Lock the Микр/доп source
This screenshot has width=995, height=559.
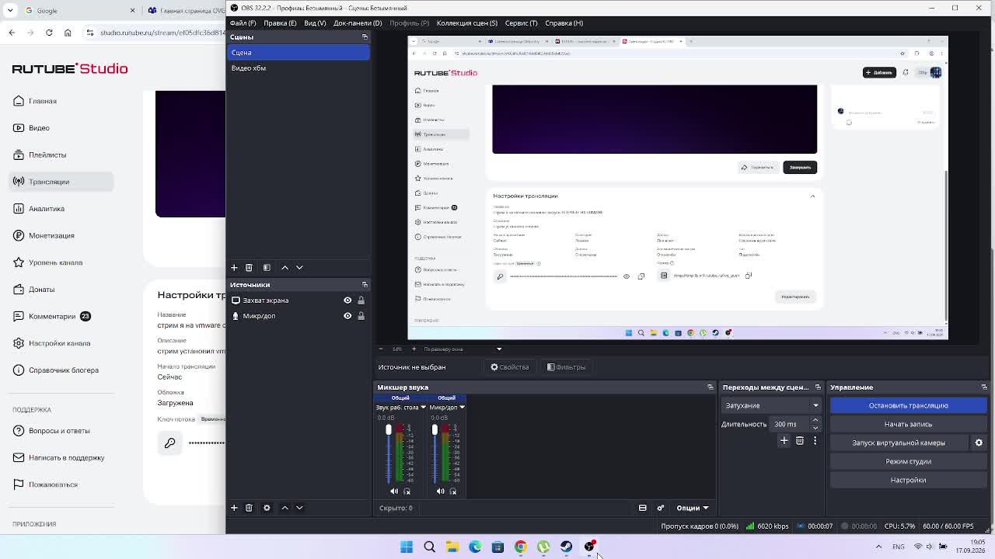click(x=361, y=316)
